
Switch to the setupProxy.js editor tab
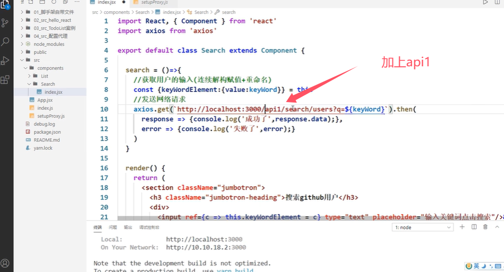[x=154, y=2]
